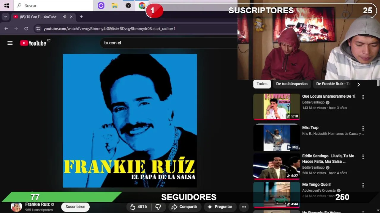Open Eddie Santiago channel under Que Locura
The width and height of the screenshot is (380, 213).
313,102
